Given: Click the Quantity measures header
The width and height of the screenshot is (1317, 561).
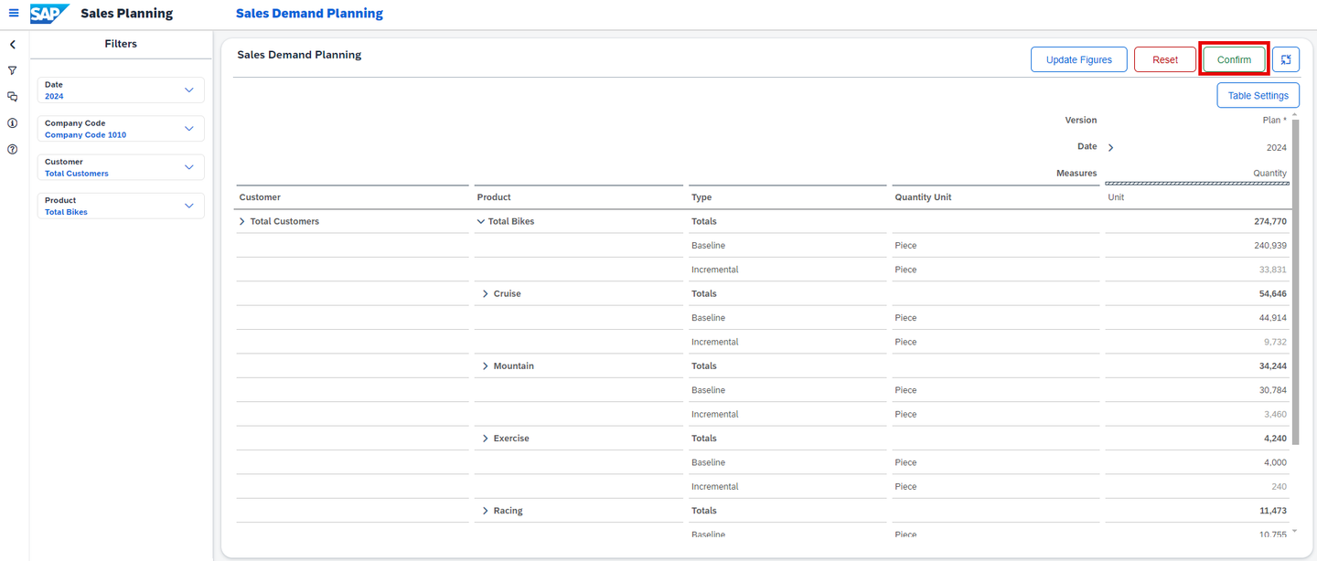Looking at the screenshot, I should [1269, 173].
